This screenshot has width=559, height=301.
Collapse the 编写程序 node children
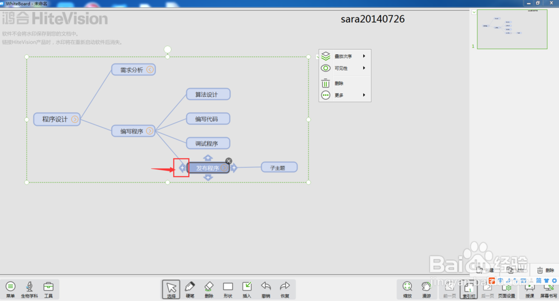pyautogui.click(x=149, y=131)
